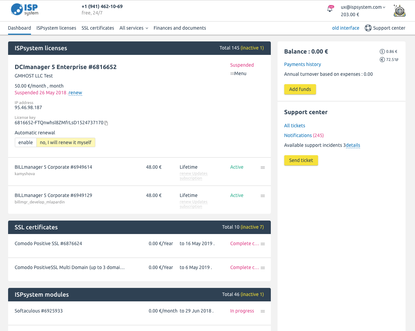Open the notification bell with 245 badge
This screenshot has height=331, width=415.
click(x=330, y=9)
